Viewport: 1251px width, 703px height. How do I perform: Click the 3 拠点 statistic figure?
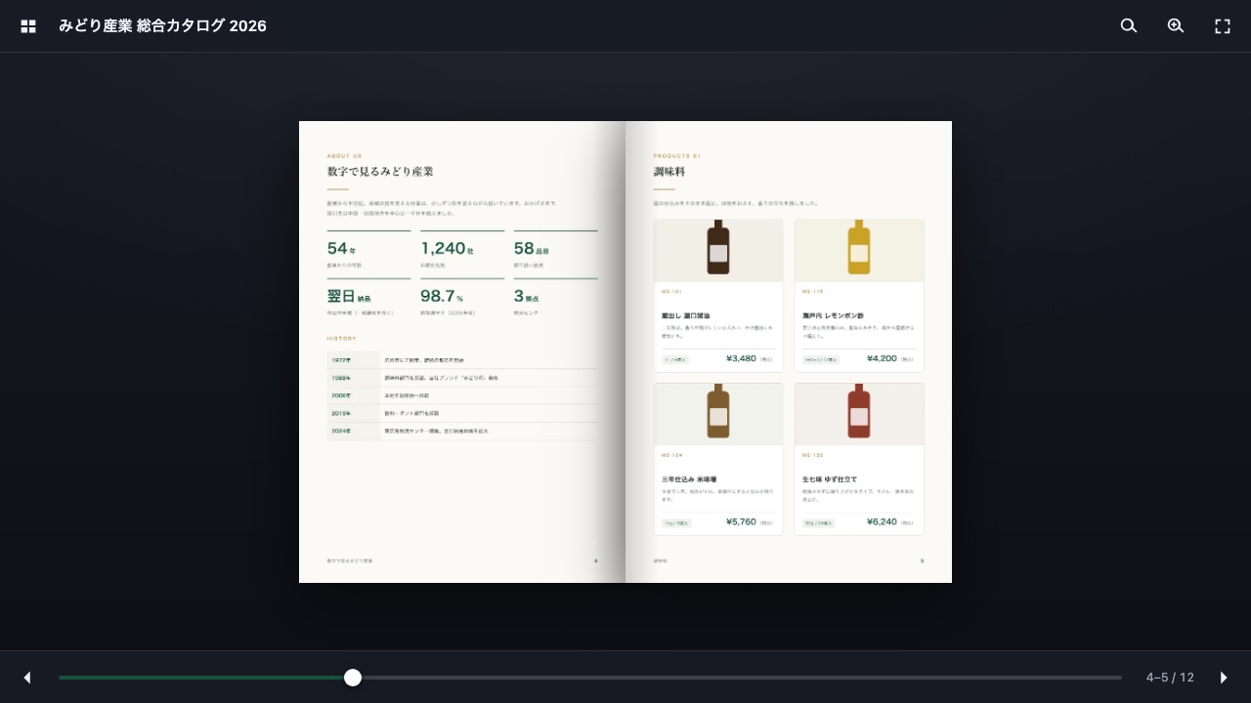[x=527, y=296]
